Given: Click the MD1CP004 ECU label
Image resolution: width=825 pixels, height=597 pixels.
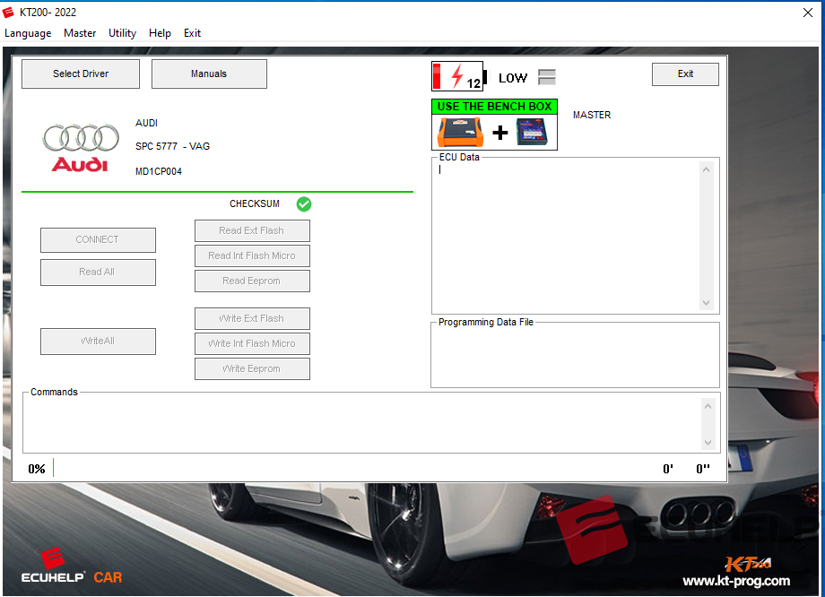Looking at the screenshot, I should click(159, 171).
